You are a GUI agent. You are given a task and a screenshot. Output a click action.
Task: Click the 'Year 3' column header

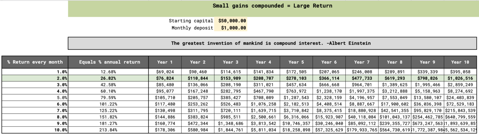click(x=231, y=62)
